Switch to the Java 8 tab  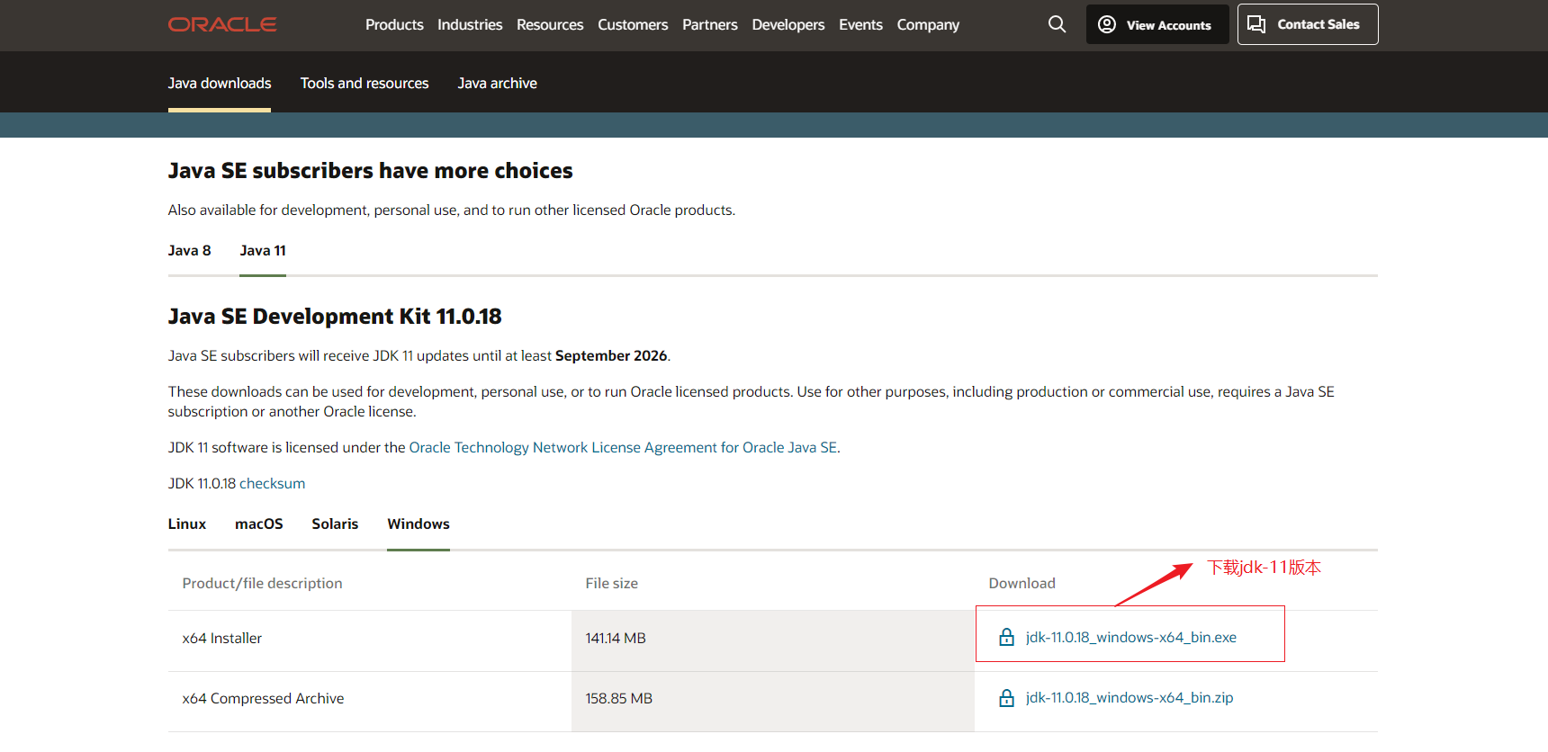click(x=189, y=251)
